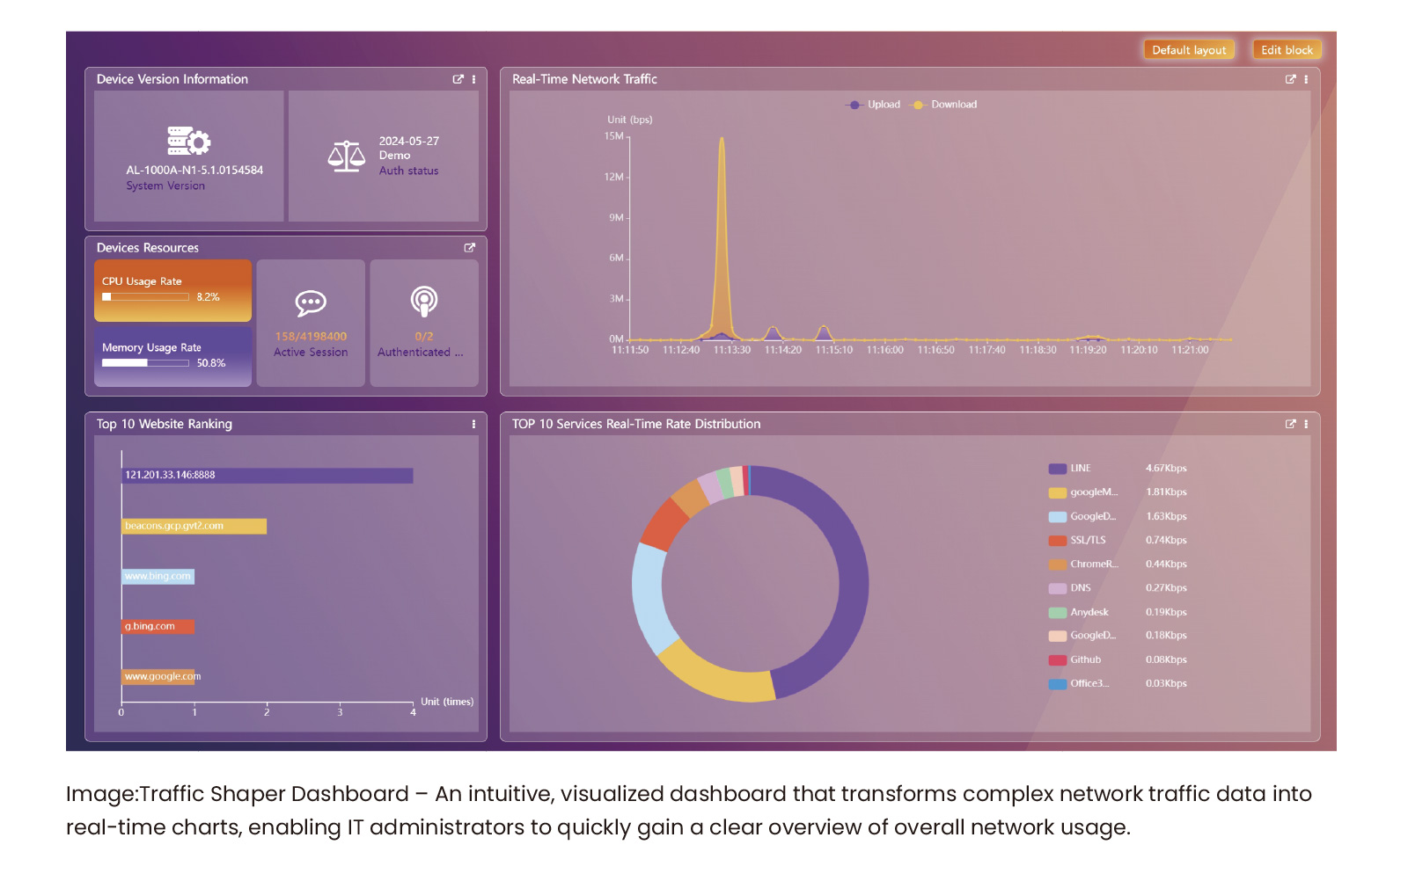Open TOP 10 Services panel kebab menu

click(x=1306, y=424)
